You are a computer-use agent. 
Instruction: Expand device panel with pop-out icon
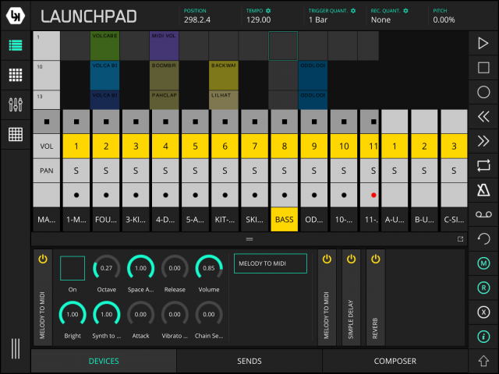[460, 238]
